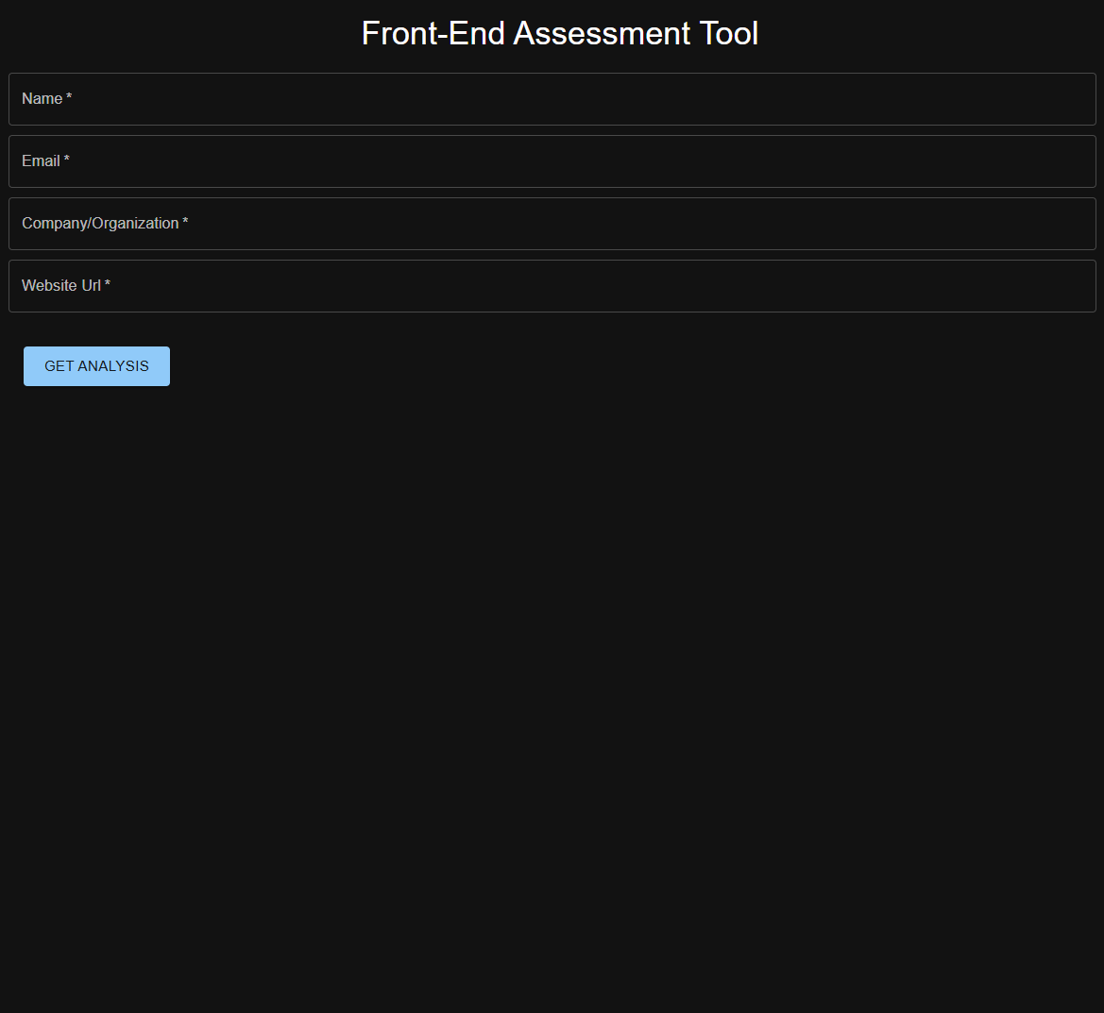Viewport: 1104px width, 1013px height.
Task: Click the "Company/Organization" label text
Action: 100,224
